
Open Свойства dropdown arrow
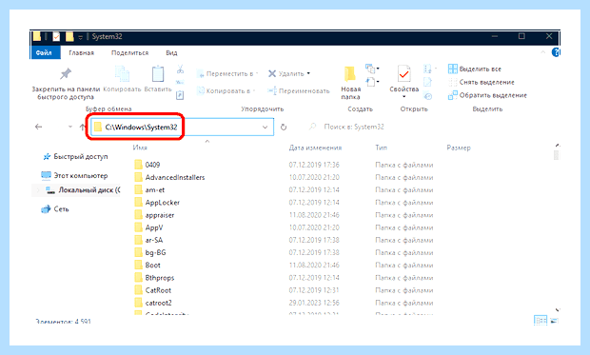[x=404, y=97]
